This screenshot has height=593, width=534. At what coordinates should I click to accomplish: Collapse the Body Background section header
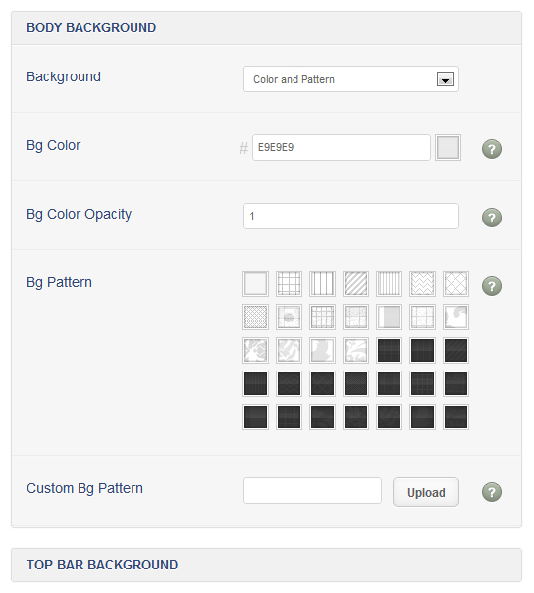266,28
